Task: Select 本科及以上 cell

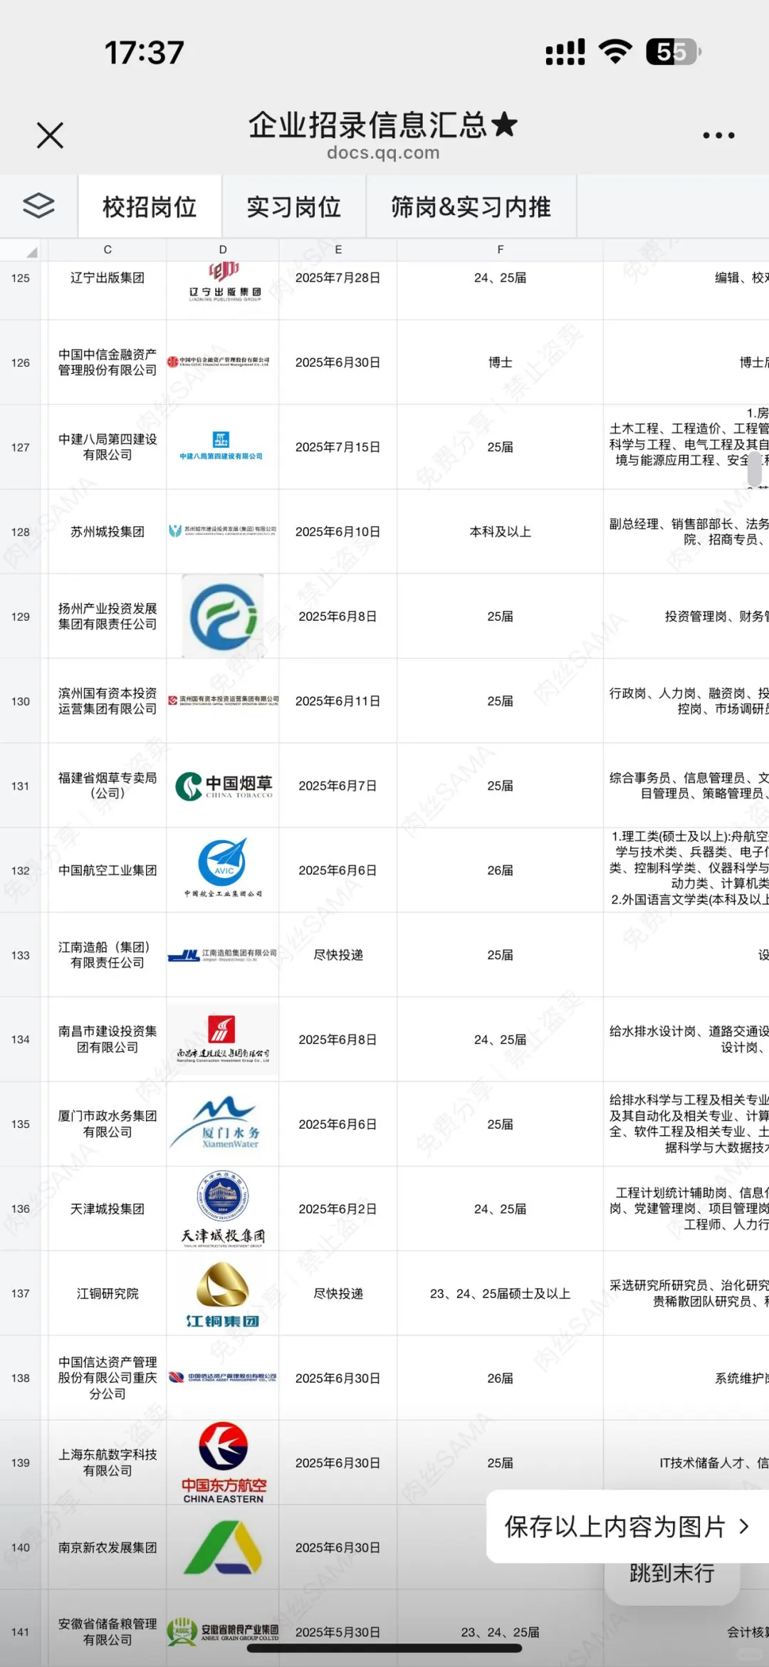Action: (x=501, y=532)
